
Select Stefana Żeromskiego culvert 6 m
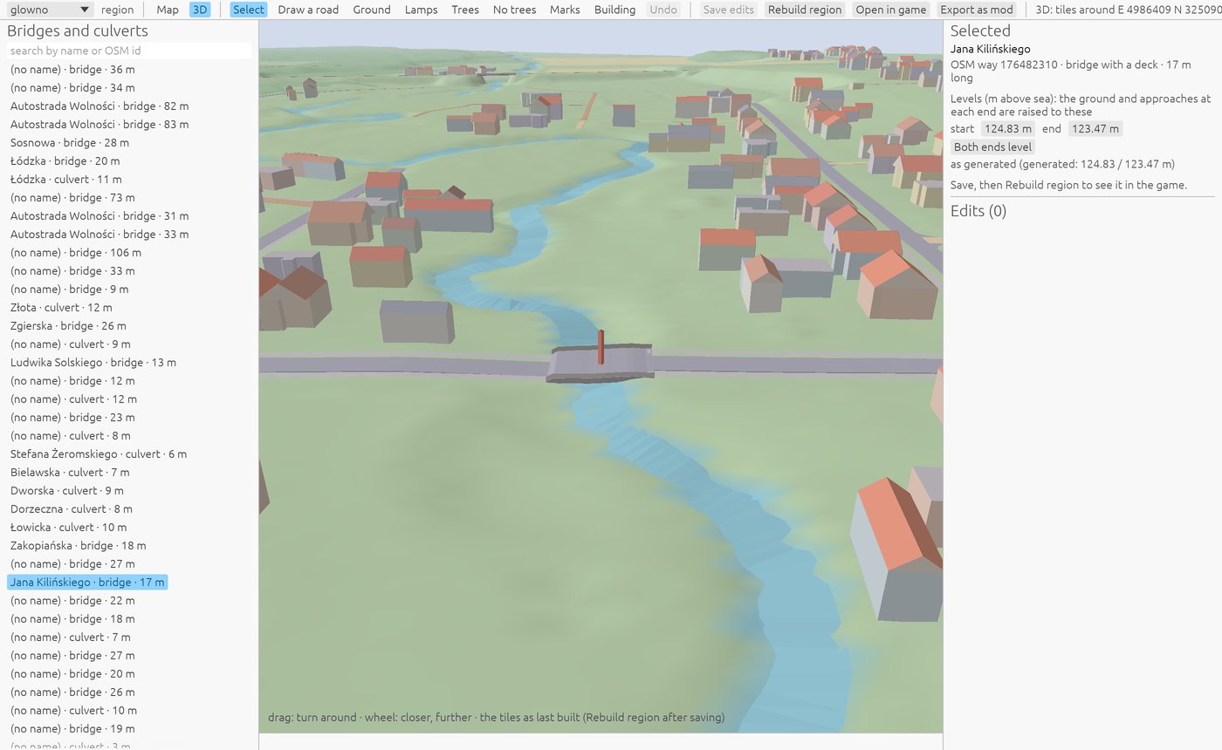coord(99,454)
